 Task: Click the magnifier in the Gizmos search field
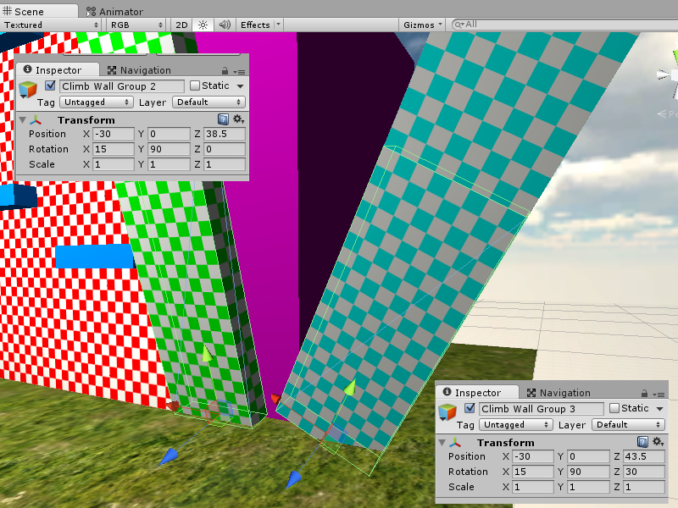[x=458, y=25]
